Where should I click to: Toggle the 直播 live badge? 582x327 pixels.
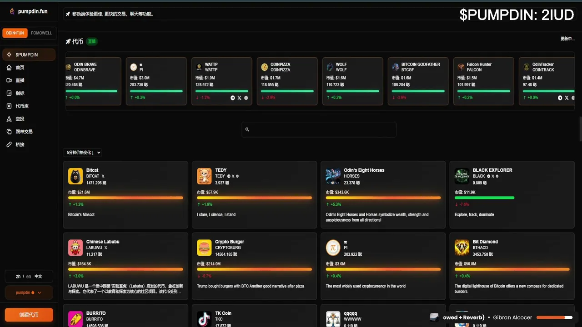tap(92, 41)
